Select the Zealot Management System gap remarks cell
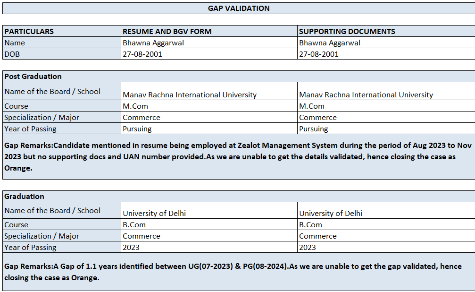This screenshot has height=292, width=475. tap(236, 156)
